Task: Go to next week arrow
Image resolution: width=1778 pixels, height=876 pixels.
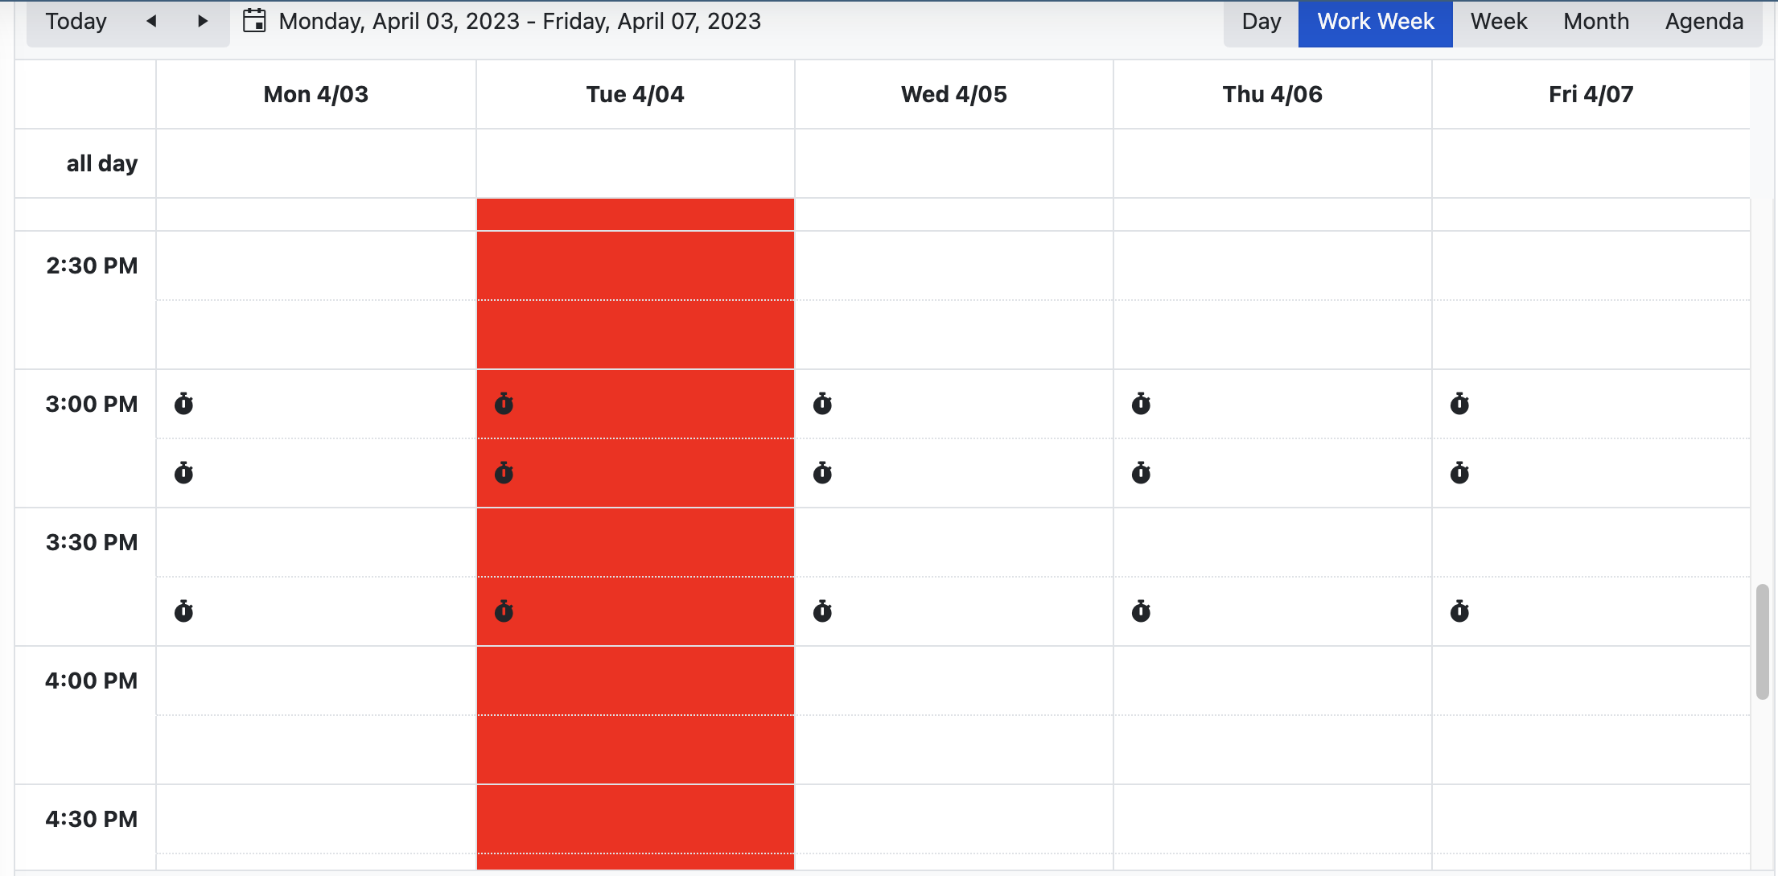Action: 203,21
